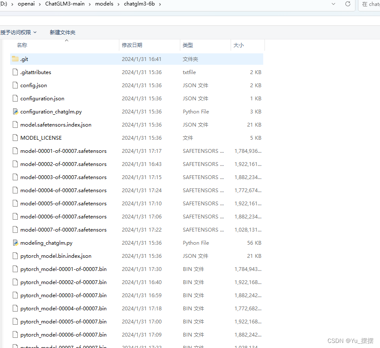The height and width of the screenshot is (348, 380).
Task: Select the config.json file icon
Action: point(15,85)
